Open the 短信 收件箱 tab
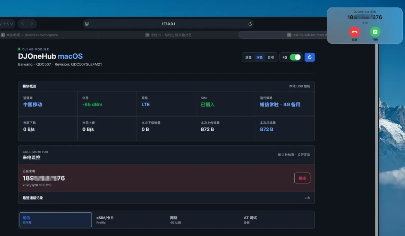This screenshot has width=405, height=236. pyautogui.click(x=56, y=220)
